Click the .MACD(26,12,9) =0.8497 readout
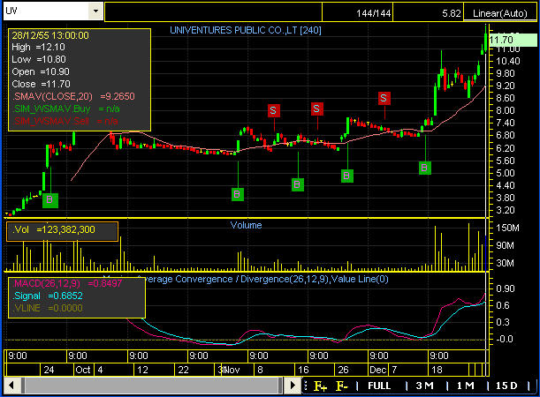Image resolution: width=540 pixels, height=397 pixels. pyautogui.click(x=67, y=283)
